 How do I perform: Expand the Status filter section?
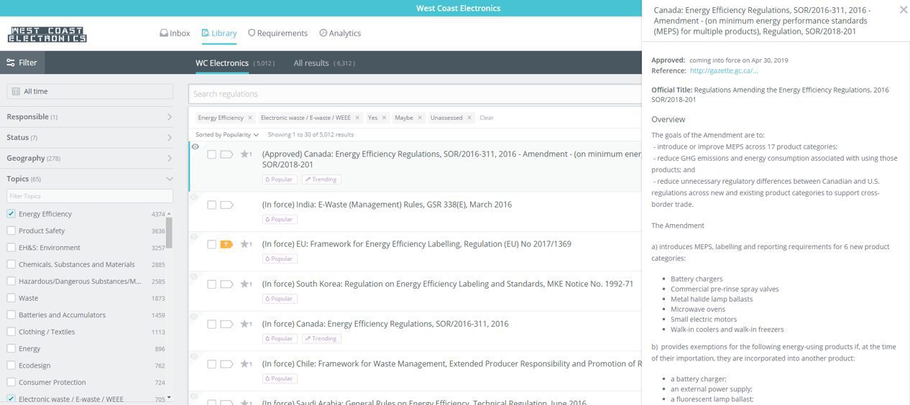[90, 137]
